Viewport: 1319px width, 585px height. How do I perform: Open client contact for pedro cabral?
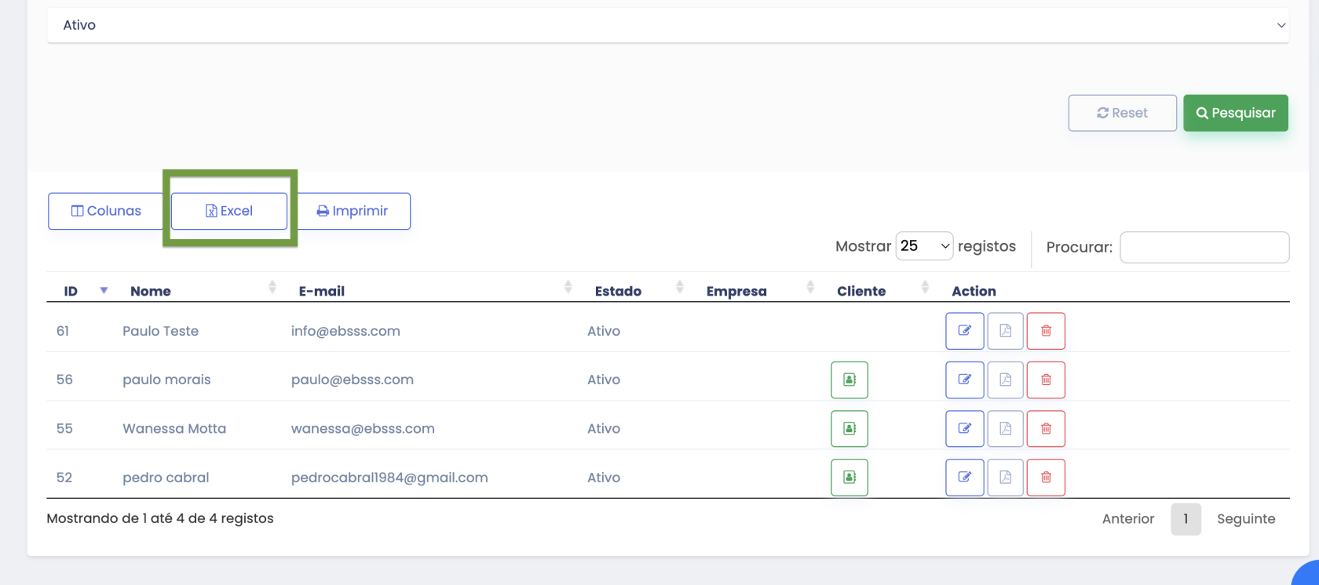tap(849, 478)
